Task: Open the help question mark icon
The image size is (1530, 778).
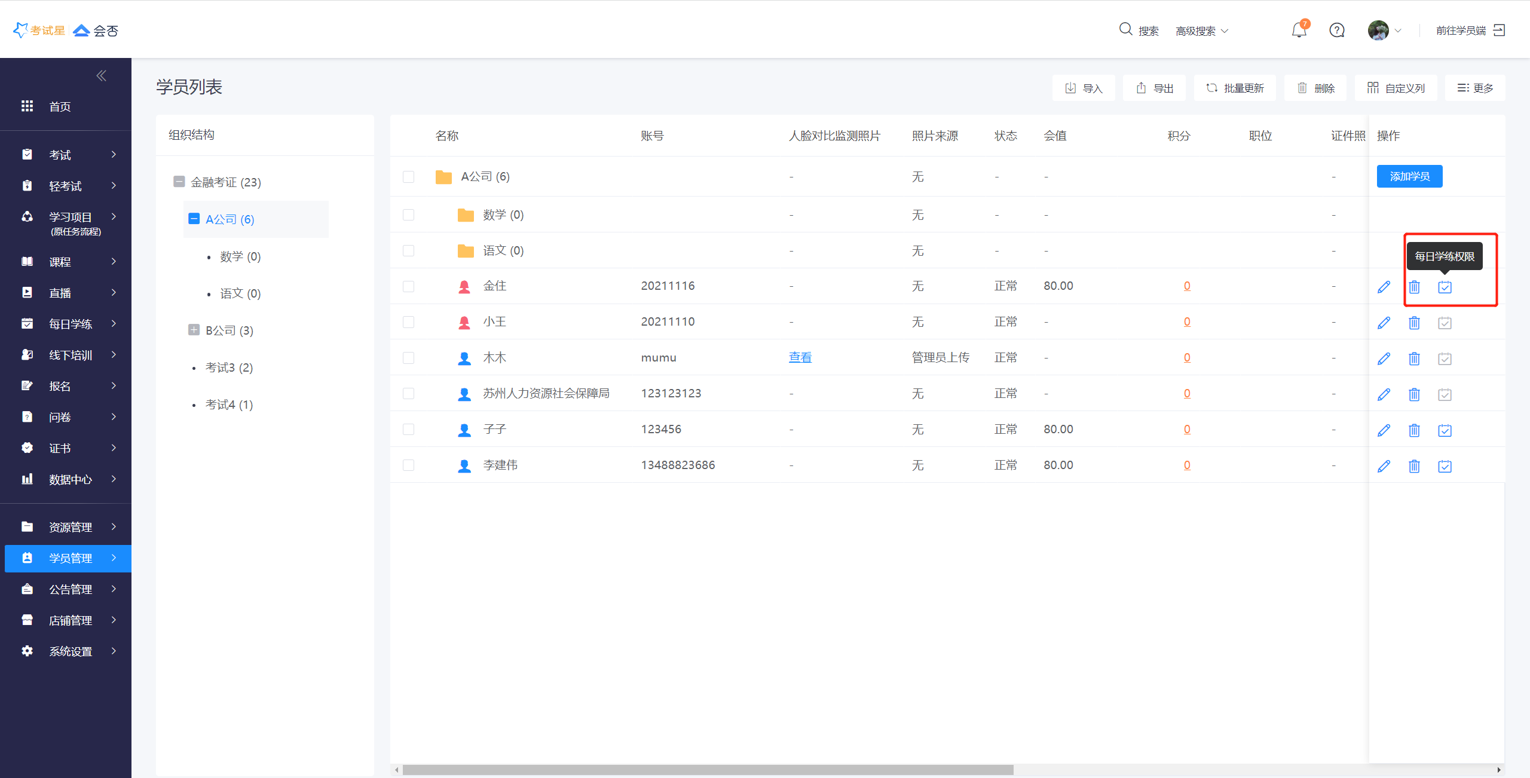Action: [x=1337, y=30]
